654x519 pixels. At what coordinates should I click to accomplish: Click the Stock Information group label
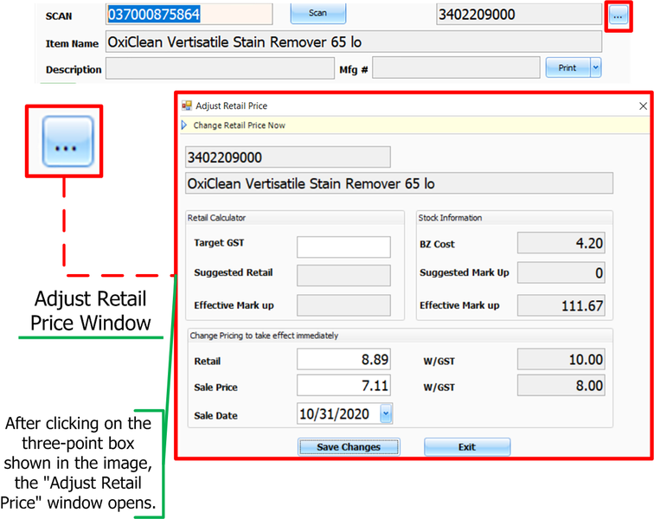pos(450,218)
